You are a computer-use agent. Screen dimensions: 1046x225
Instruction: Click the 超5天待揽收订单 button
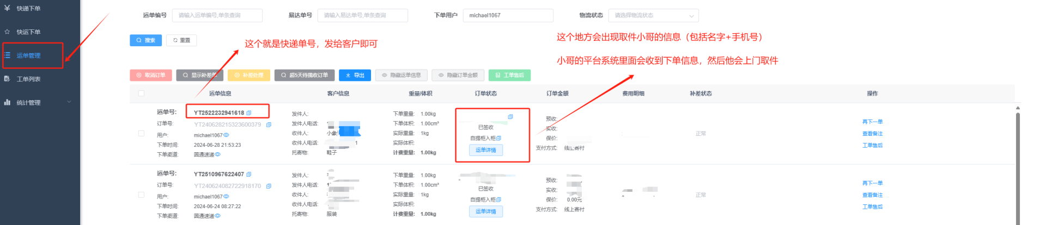pyautogui.click(x=305, y=76)
